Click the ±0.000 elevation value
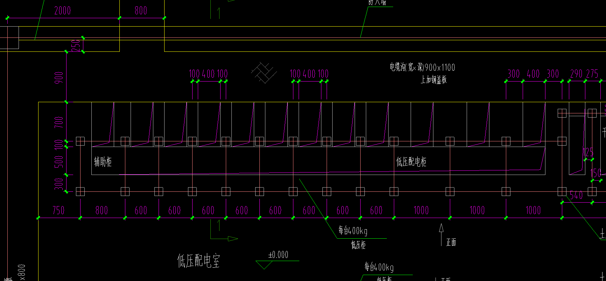This screenshot has height=281, width=606. click(278, 255)
